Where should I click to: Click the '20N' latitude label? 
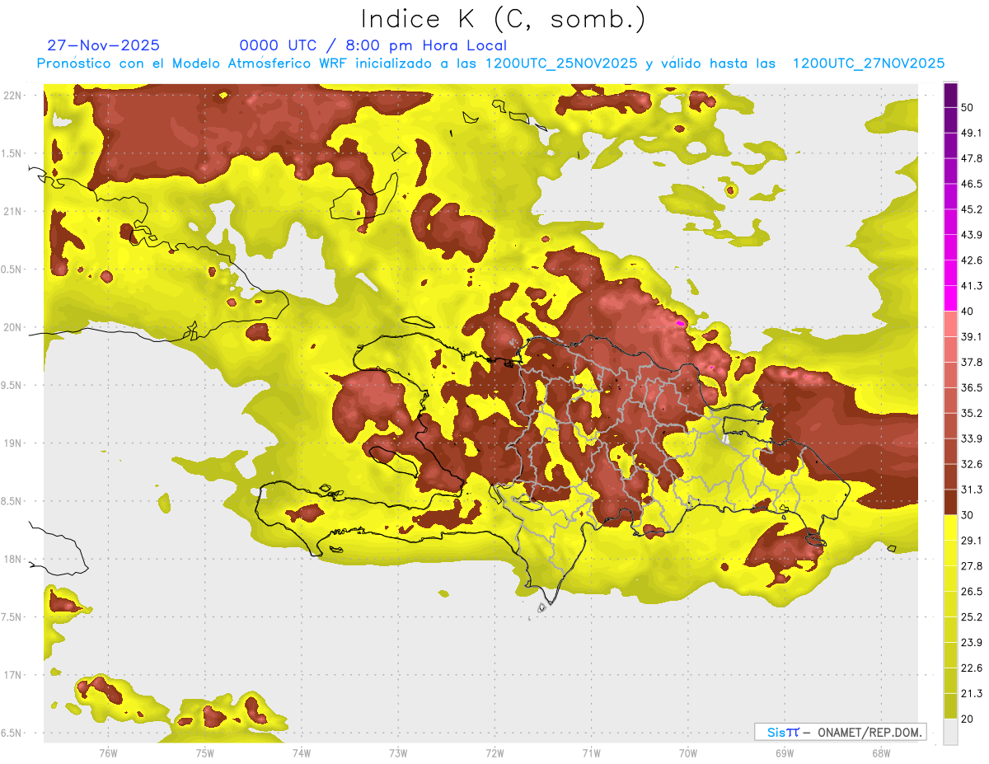pyautogui.click(x=12, y=327)
